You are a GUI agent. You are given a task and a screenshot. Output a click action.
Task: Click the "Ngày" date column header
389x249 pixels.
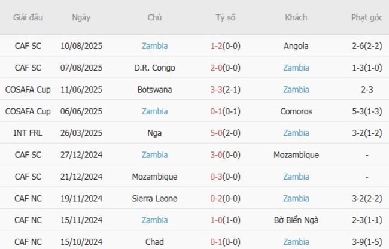coord(81,17)
